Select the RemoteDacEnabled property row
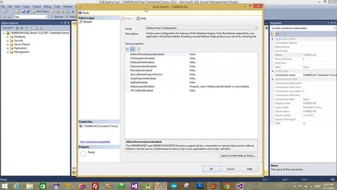This screenshot has height=190, width=337. [x=191, y=70]
